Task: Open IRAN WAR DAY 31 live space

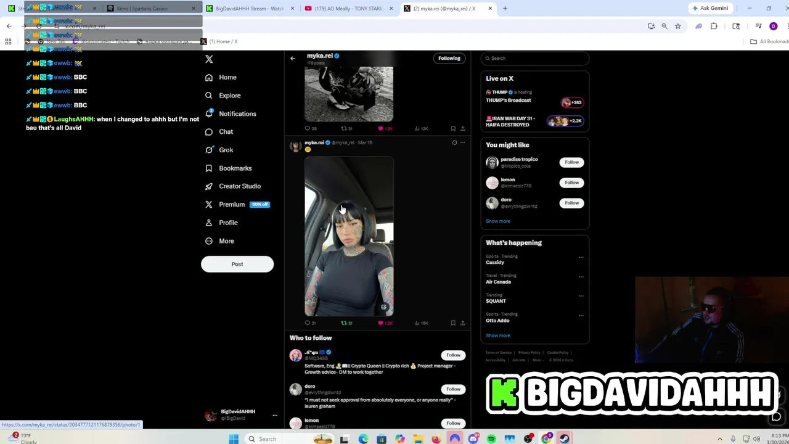Action: (x=534, y=121)
